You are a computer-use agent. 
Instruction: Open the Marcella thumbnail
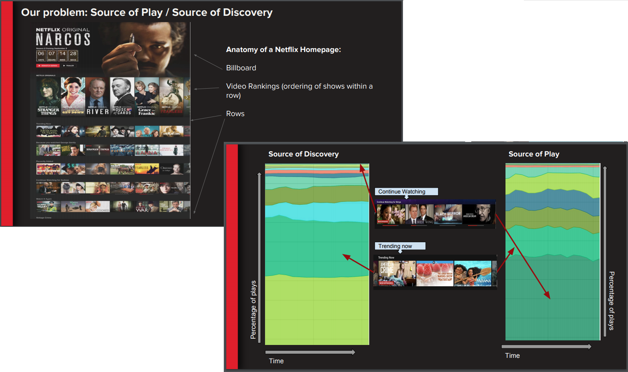coord(171,188)
